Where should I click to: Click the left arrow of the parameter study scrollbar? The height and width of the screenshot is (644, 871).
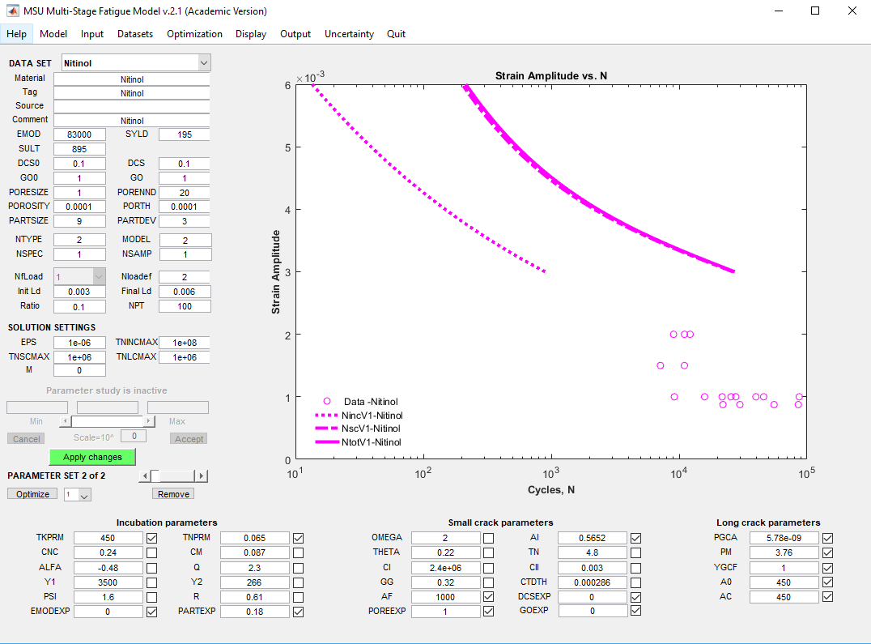pos(66,421)
